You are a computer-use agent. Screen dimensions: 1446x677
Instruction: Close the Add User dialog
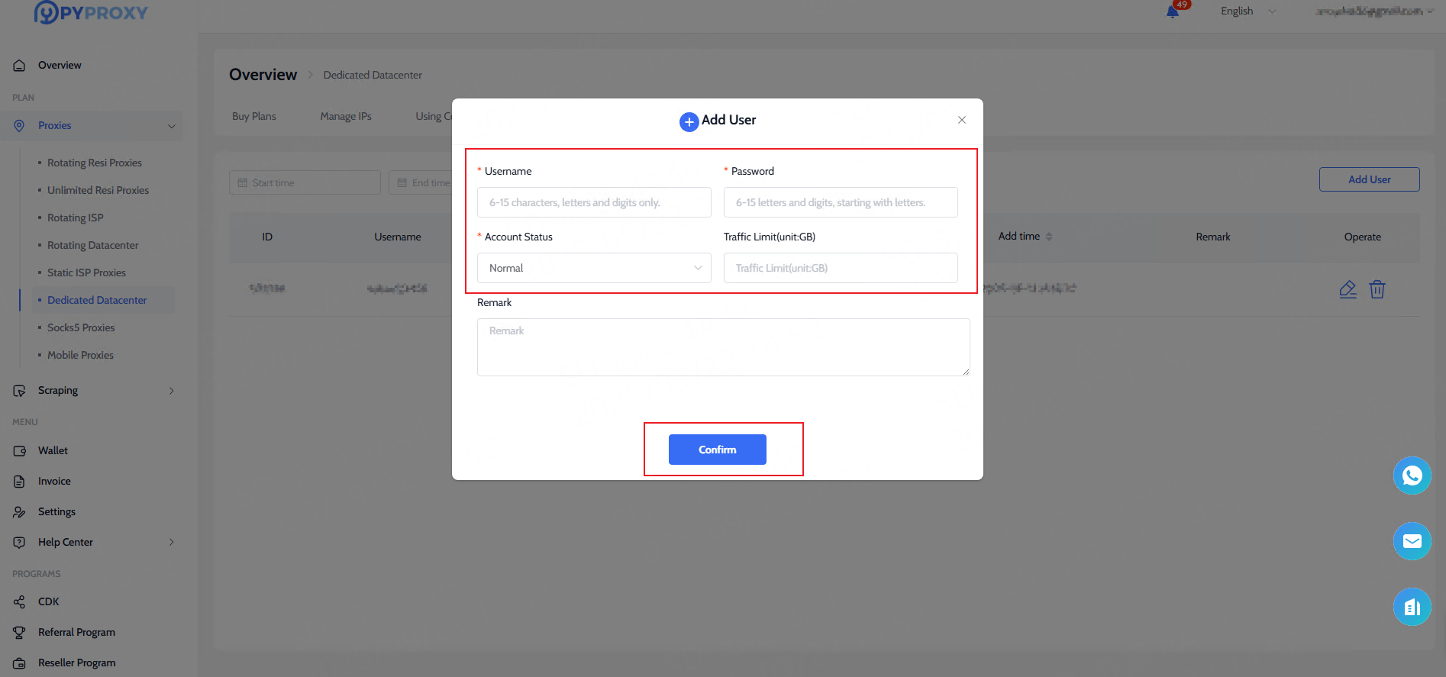coord(962,120)
